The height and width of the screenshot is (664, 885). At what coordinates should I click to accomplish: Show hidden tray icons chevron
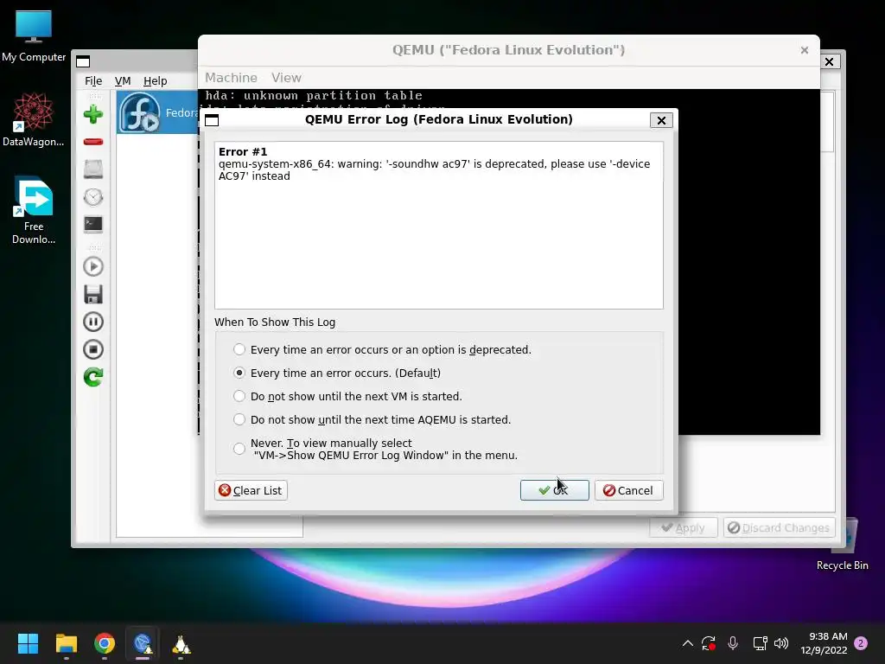pos(687,642)
